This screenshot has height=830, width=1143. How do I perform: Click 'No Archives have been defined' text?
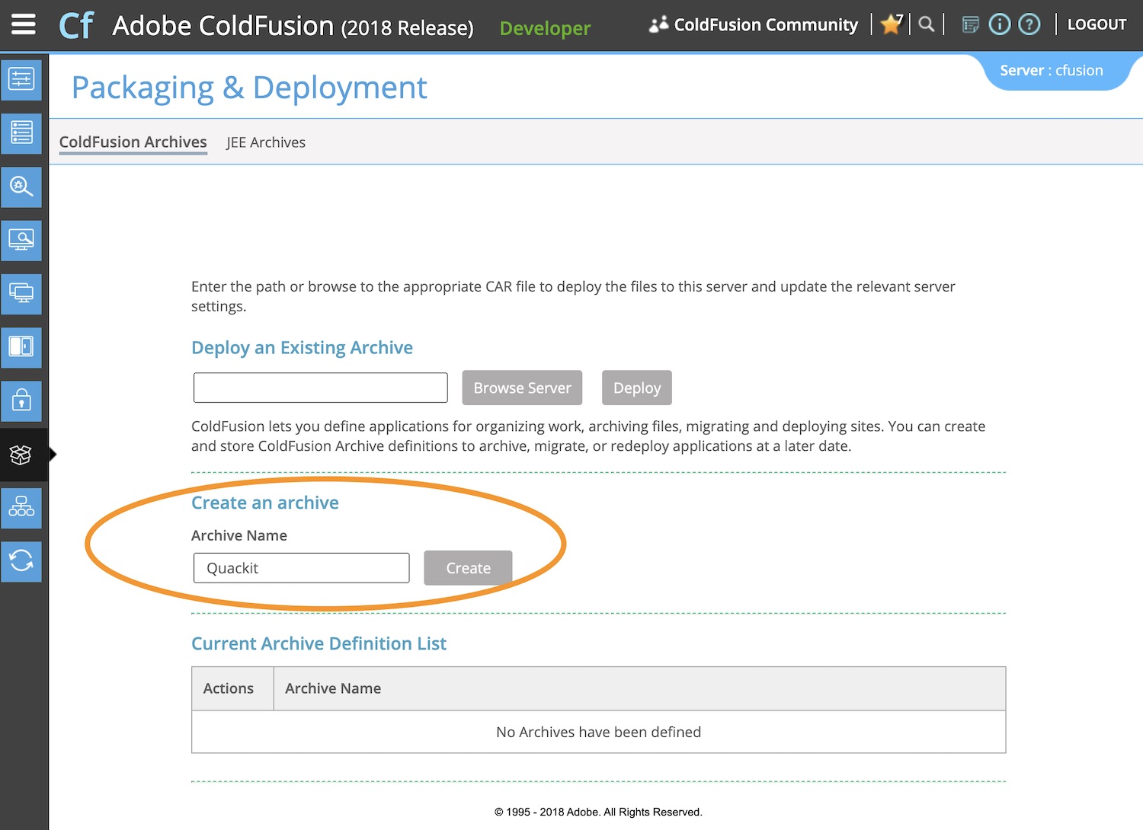coord(599,732)
